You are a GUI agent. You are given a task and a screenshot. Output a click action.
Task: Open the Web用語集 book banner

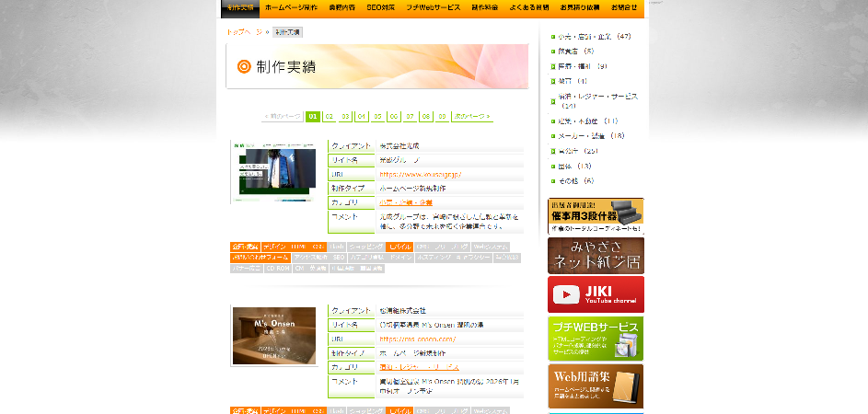point(596,386)
